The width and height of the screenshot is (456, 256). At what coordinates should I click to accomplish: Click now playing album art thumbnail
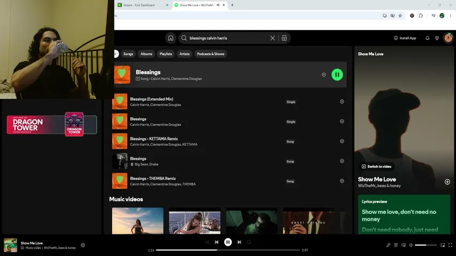[10, 245]
